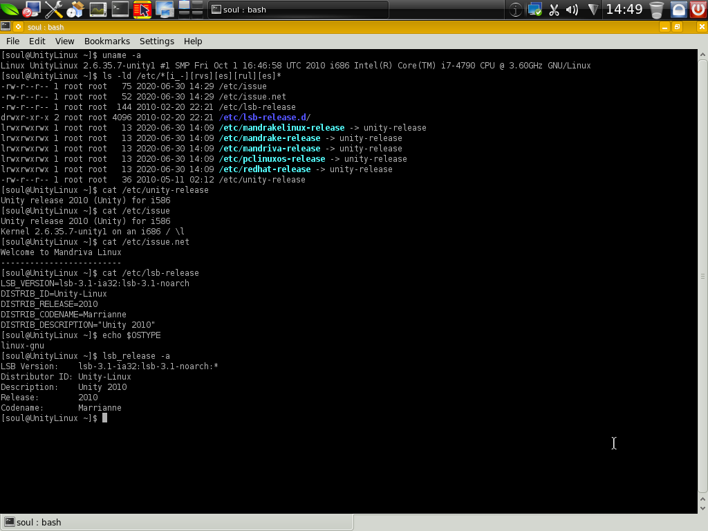Launch the system monitor graph icon
This screenshot has height=531, width=708.
pyautogui.click(x=98, y=9)
